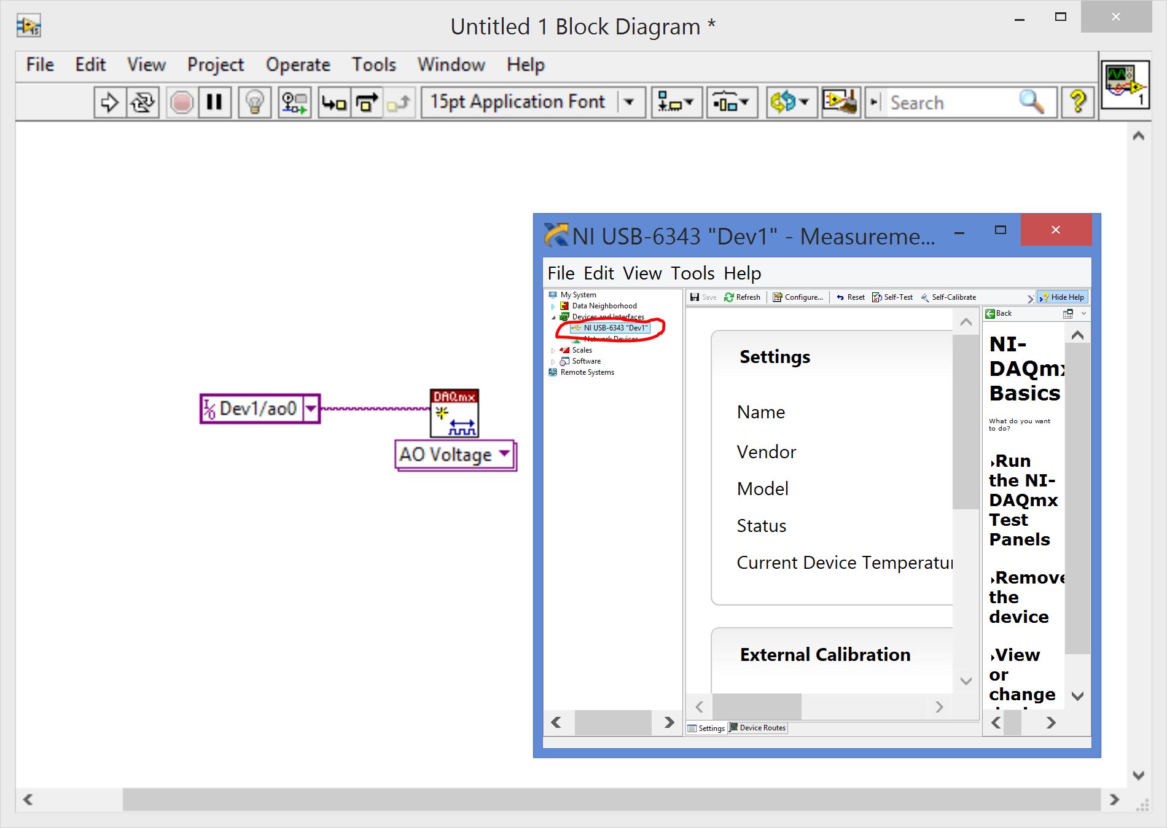Select the DAQmx Create Channel node
Screen dimensions: 1167x828
click(x=455, y=413)
